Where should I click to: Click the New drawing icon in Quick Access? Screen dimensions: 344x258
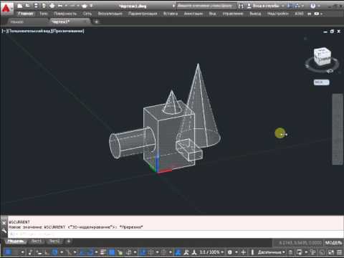pos(20,6)
